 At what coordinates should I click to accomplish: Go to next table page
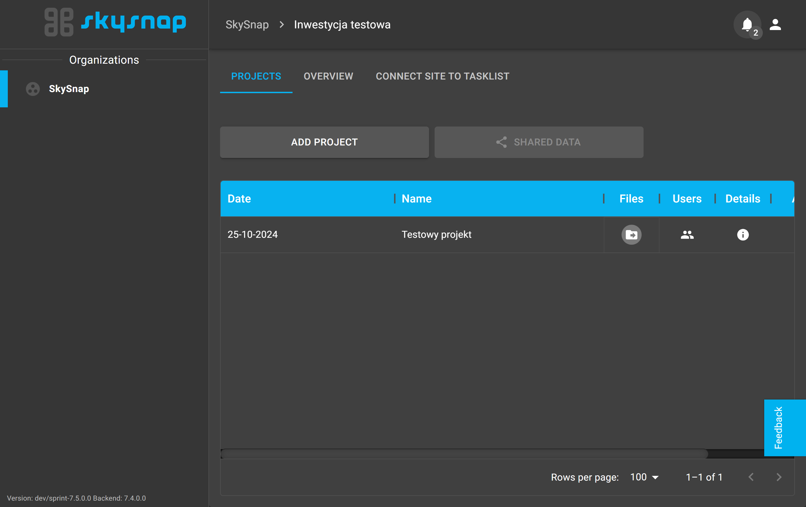(x=779, y=477)
